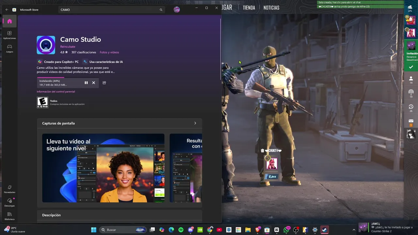Click the installation progress bar
Viewport: 418px width, 235px height.
pos(68,78)
